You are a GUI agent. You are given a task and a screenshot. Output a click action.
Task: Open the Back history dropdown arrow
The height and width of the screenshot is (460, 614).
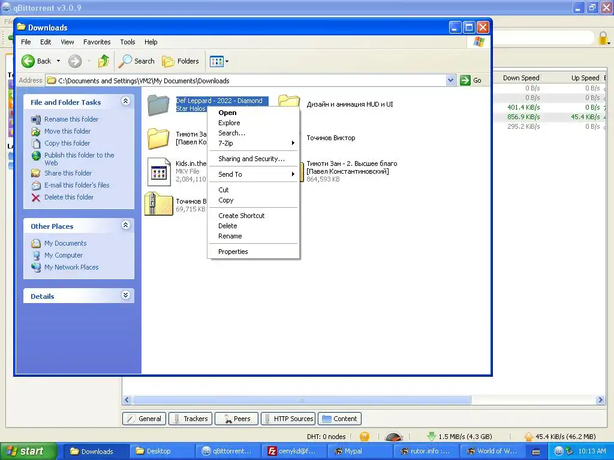coord(58,61)
